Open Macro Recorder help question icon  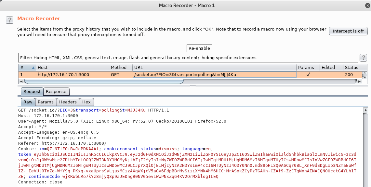[x=9, y=20]
